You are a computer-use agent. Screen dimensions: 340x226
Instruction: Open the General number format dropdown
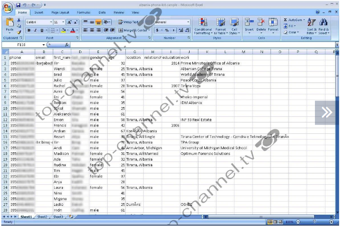point(188,22)
